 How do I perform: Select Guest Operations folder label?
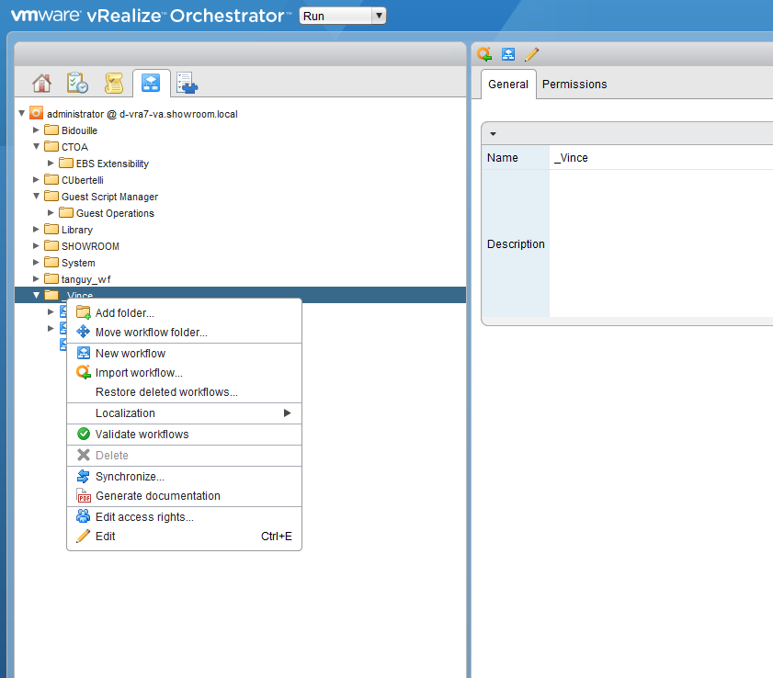(115, 213)
